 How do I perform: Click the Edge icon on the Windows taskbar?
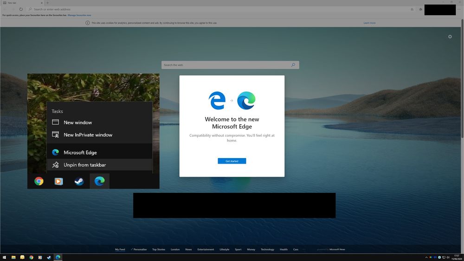coord(58,257)
